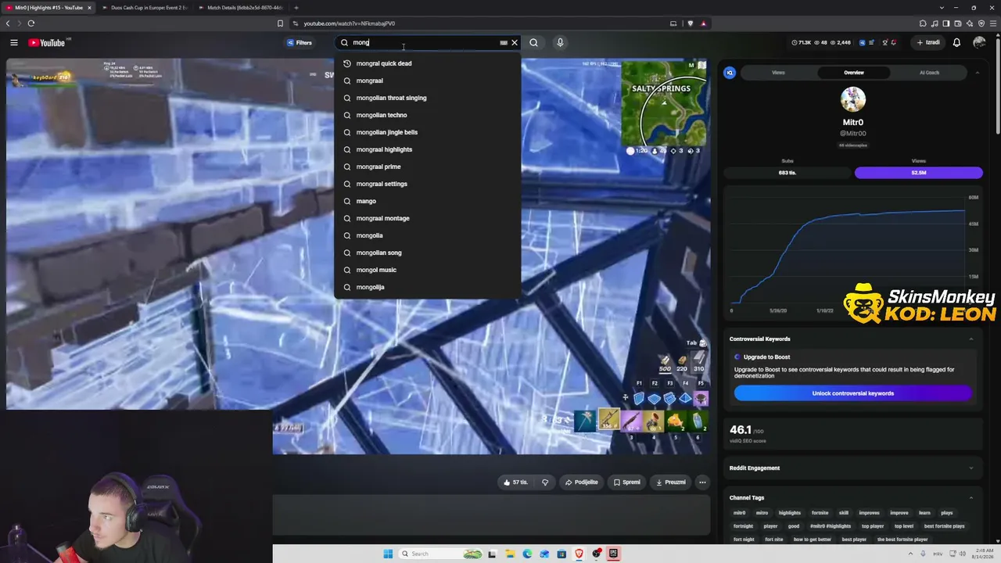Expand the Reddit Engagement section
Image resolution: width=1001 pixels, height=563 pixels.
click(971, 468)
